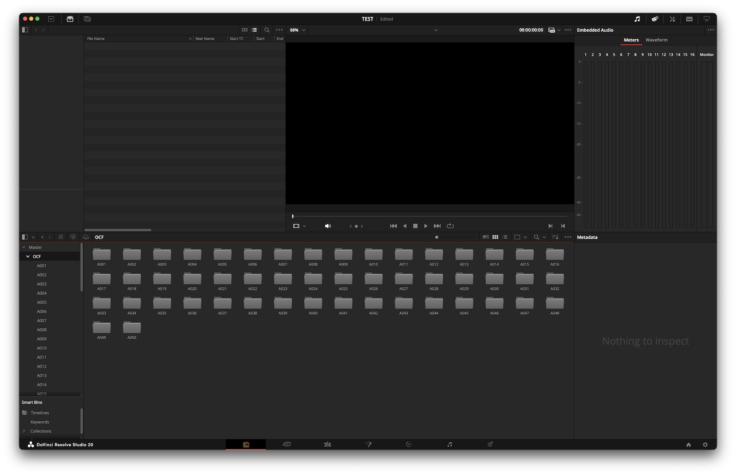Switch to the Waveform tab

(x=656, y=40)
